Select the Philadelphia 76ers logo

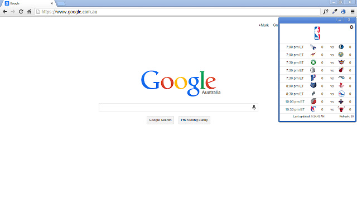[341, 94]
